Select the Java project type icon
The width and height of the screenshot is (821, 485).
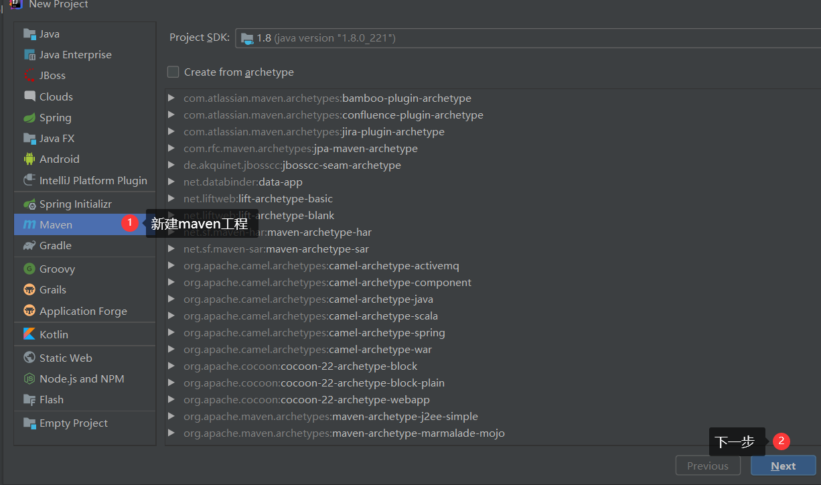[29, 34]
